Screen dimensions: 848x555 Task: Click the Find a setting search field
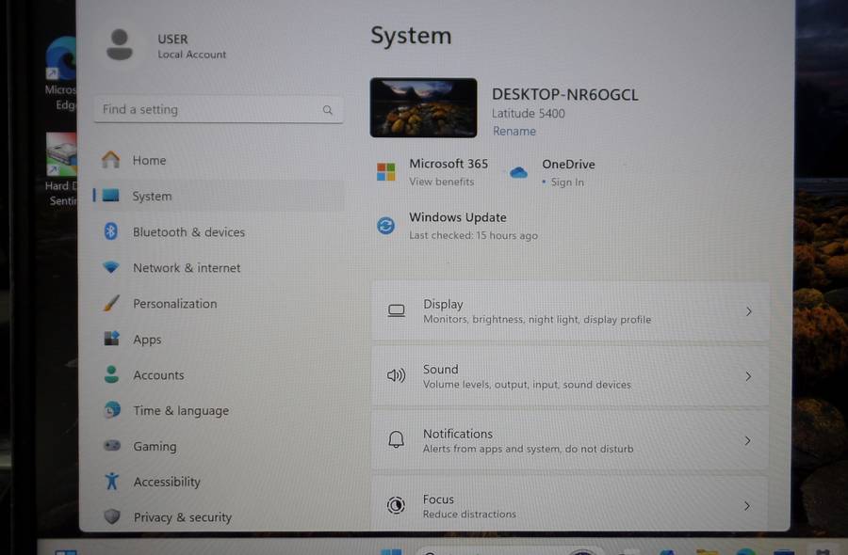(x=207, y=109)
